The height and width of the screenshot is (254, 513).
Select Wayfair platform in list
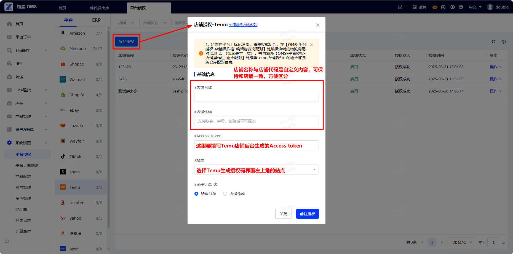pos(81,141)
